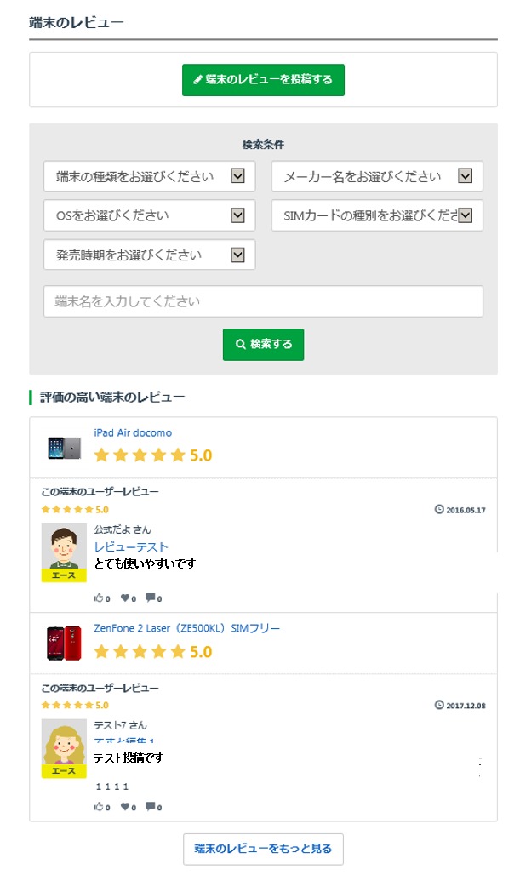The width and height of the screenshot is (520, 881).
Task: Click thumbs-up icon on ZenFone review
Action: click(99, 806)
